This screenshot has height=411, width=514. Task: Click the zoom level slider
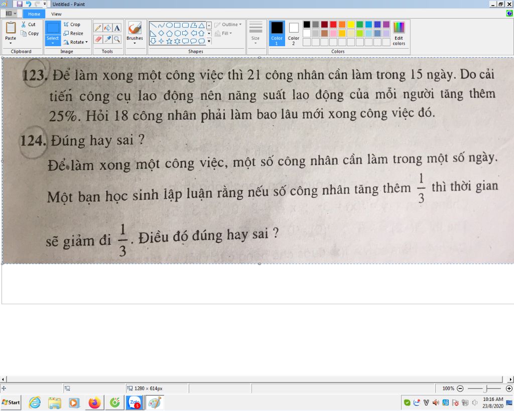click(485, 388)
